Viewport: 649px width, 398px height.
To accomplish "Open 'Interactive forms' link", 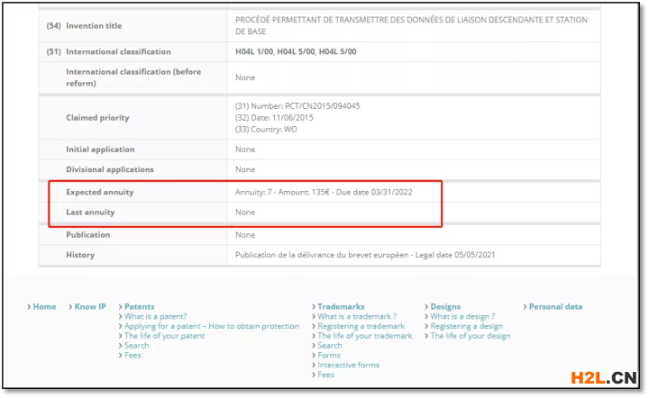I will pos(348,366).
